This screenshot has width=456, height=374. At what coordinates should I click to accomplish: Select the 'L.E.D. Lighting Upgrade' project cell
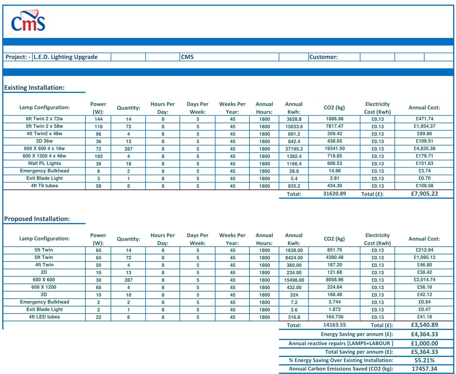click(72, 57)
